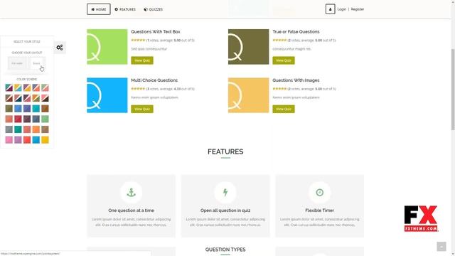Choose the solid light green color swatch
This screenshot has height=256, width=455.
[45, 119]
